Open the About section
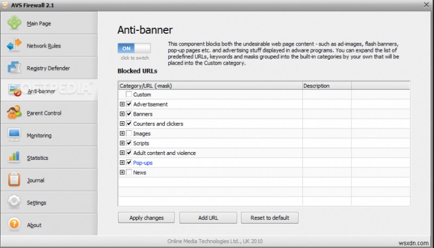Screen dimensions: 434x248 point(49,225)
